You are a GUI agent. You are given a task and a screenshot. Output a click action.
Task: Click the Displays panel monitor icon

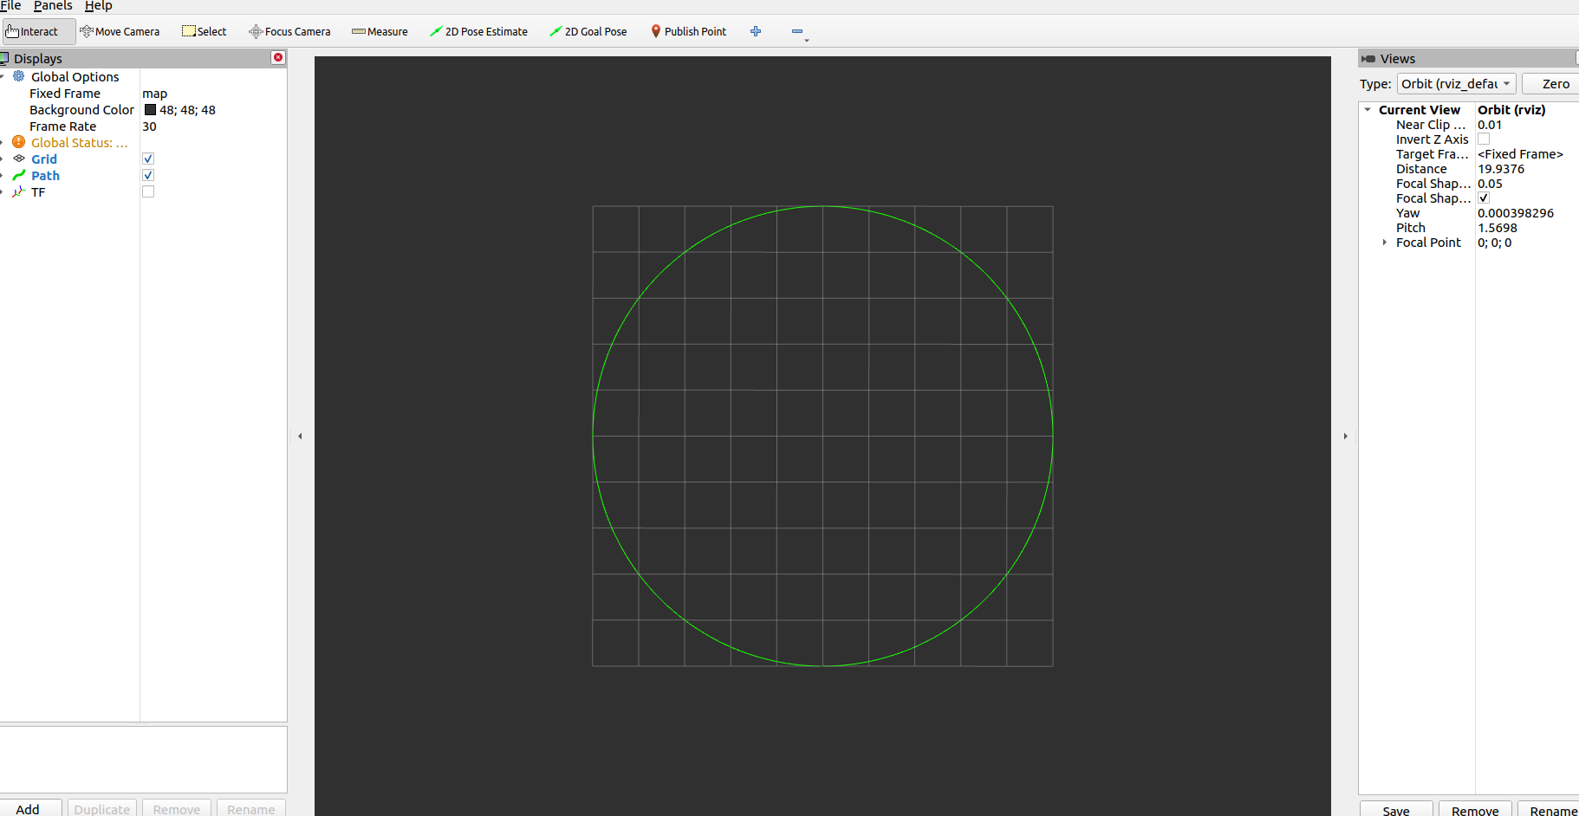point(4,58)
